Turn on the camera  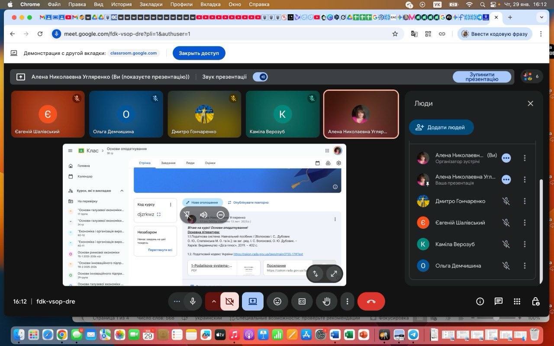[230, 301]
